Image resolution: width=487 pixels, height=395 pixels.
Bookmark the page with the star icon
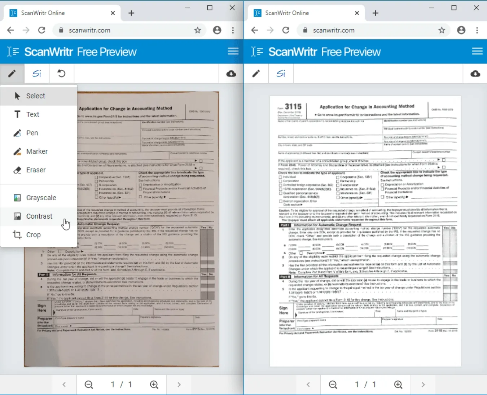tap(198, 30)
